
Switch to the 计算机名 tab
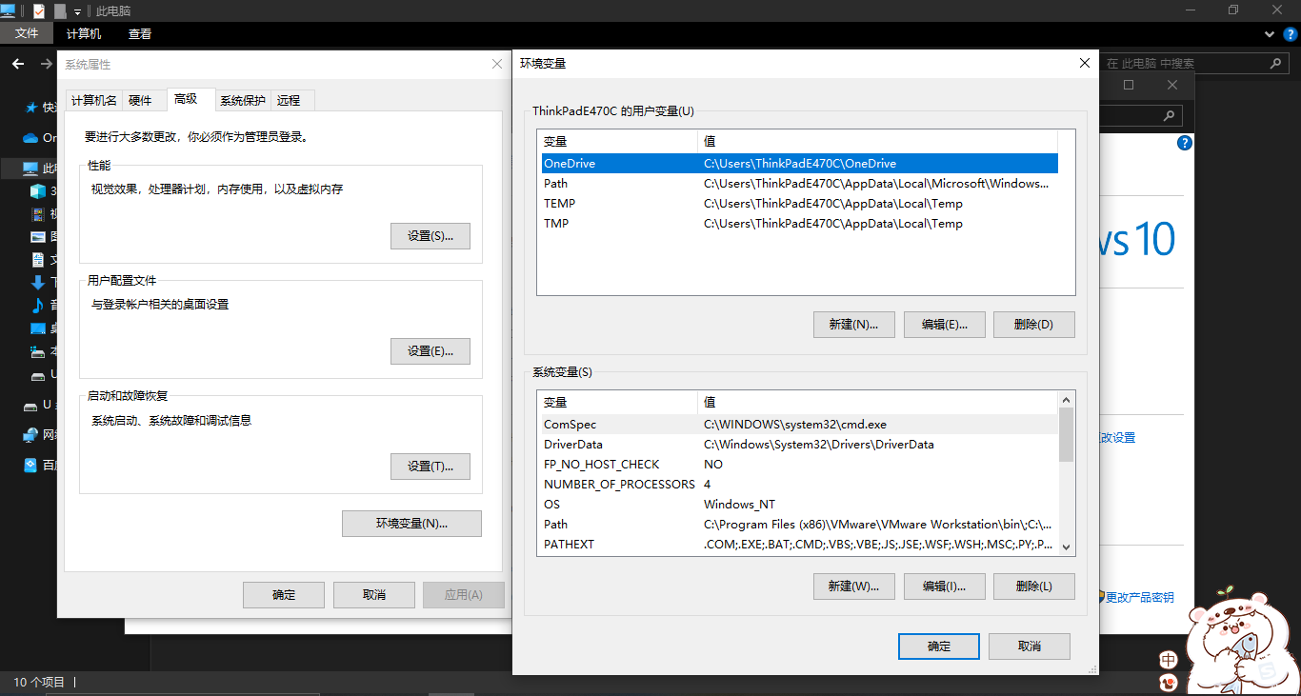[x=94, y=100]
